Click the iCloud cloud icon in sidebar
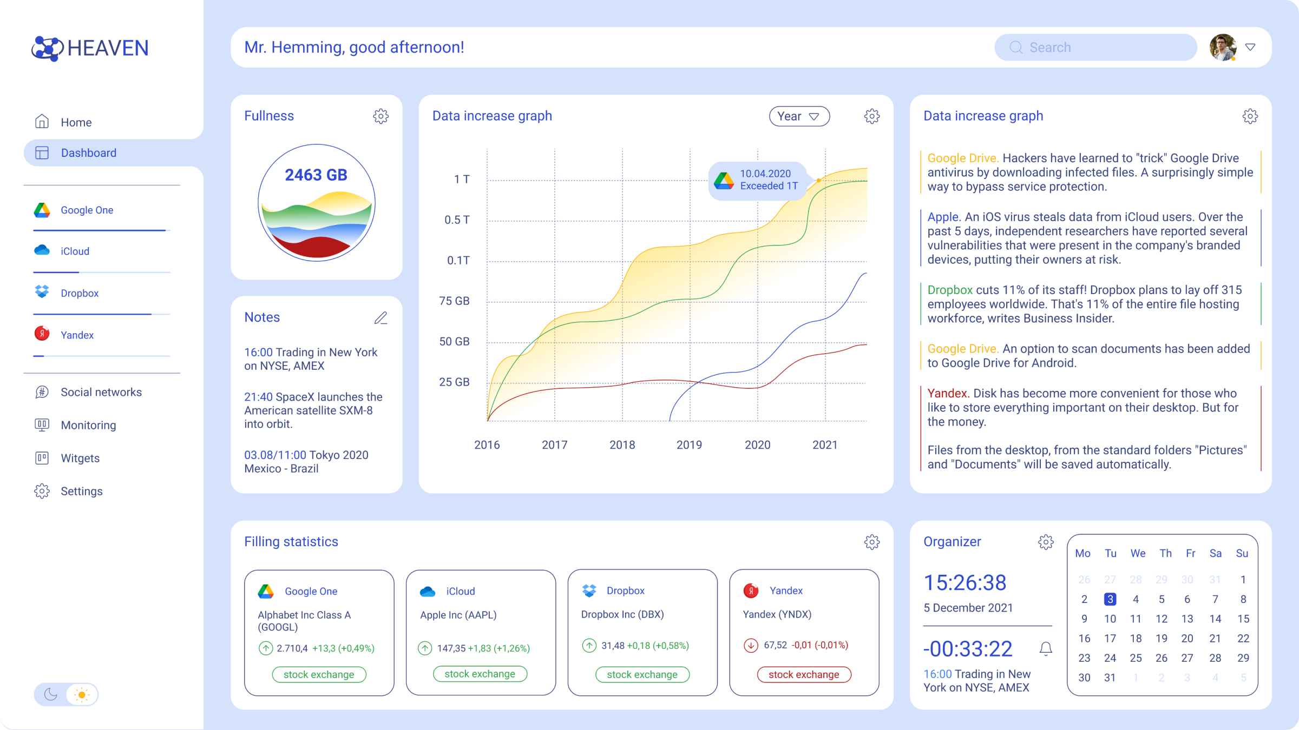 point(42,250)
